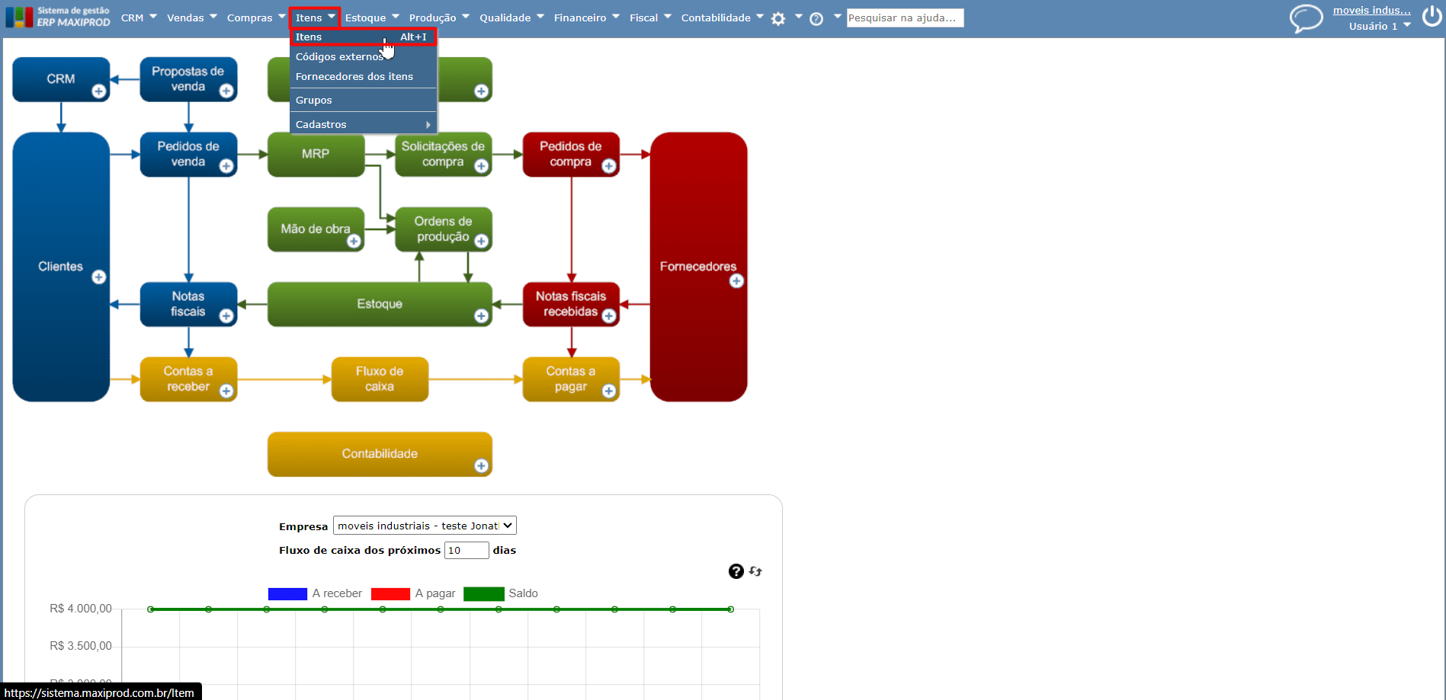Click plus icon on Mão de obra
Screen dimensions: 1446x700
354,241
